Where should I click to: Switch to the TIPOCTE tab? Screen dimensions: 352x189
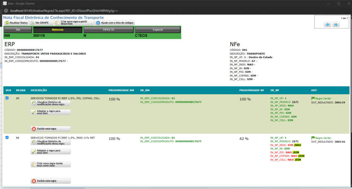[108, 30]
